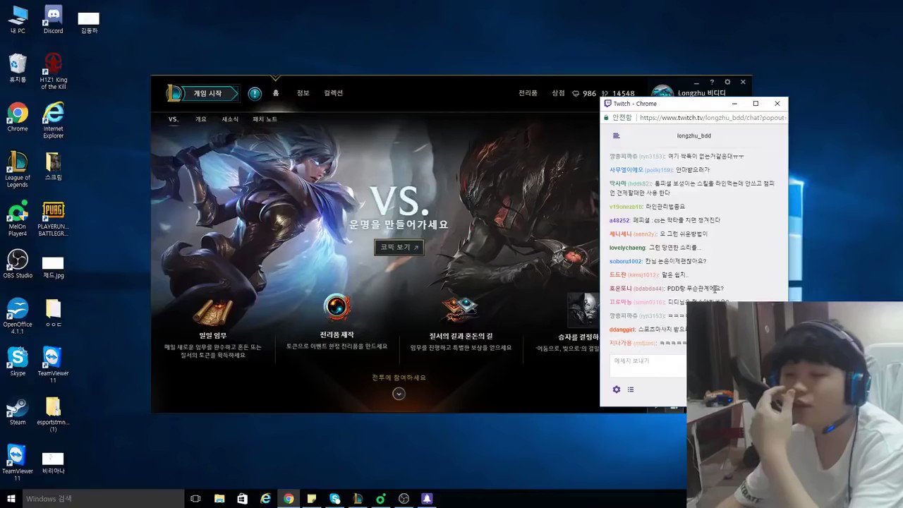Open the esportstmn folder on desktop
The height and width of the screenshot is (508, 903).
53,414
